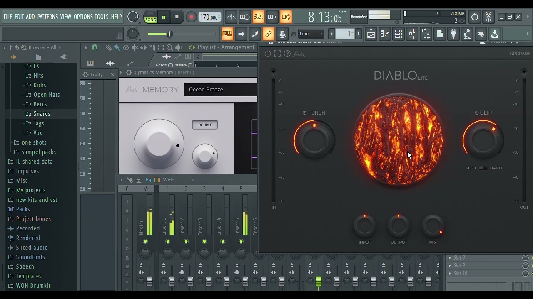Open the OPTIONS menu

(83, 17)
